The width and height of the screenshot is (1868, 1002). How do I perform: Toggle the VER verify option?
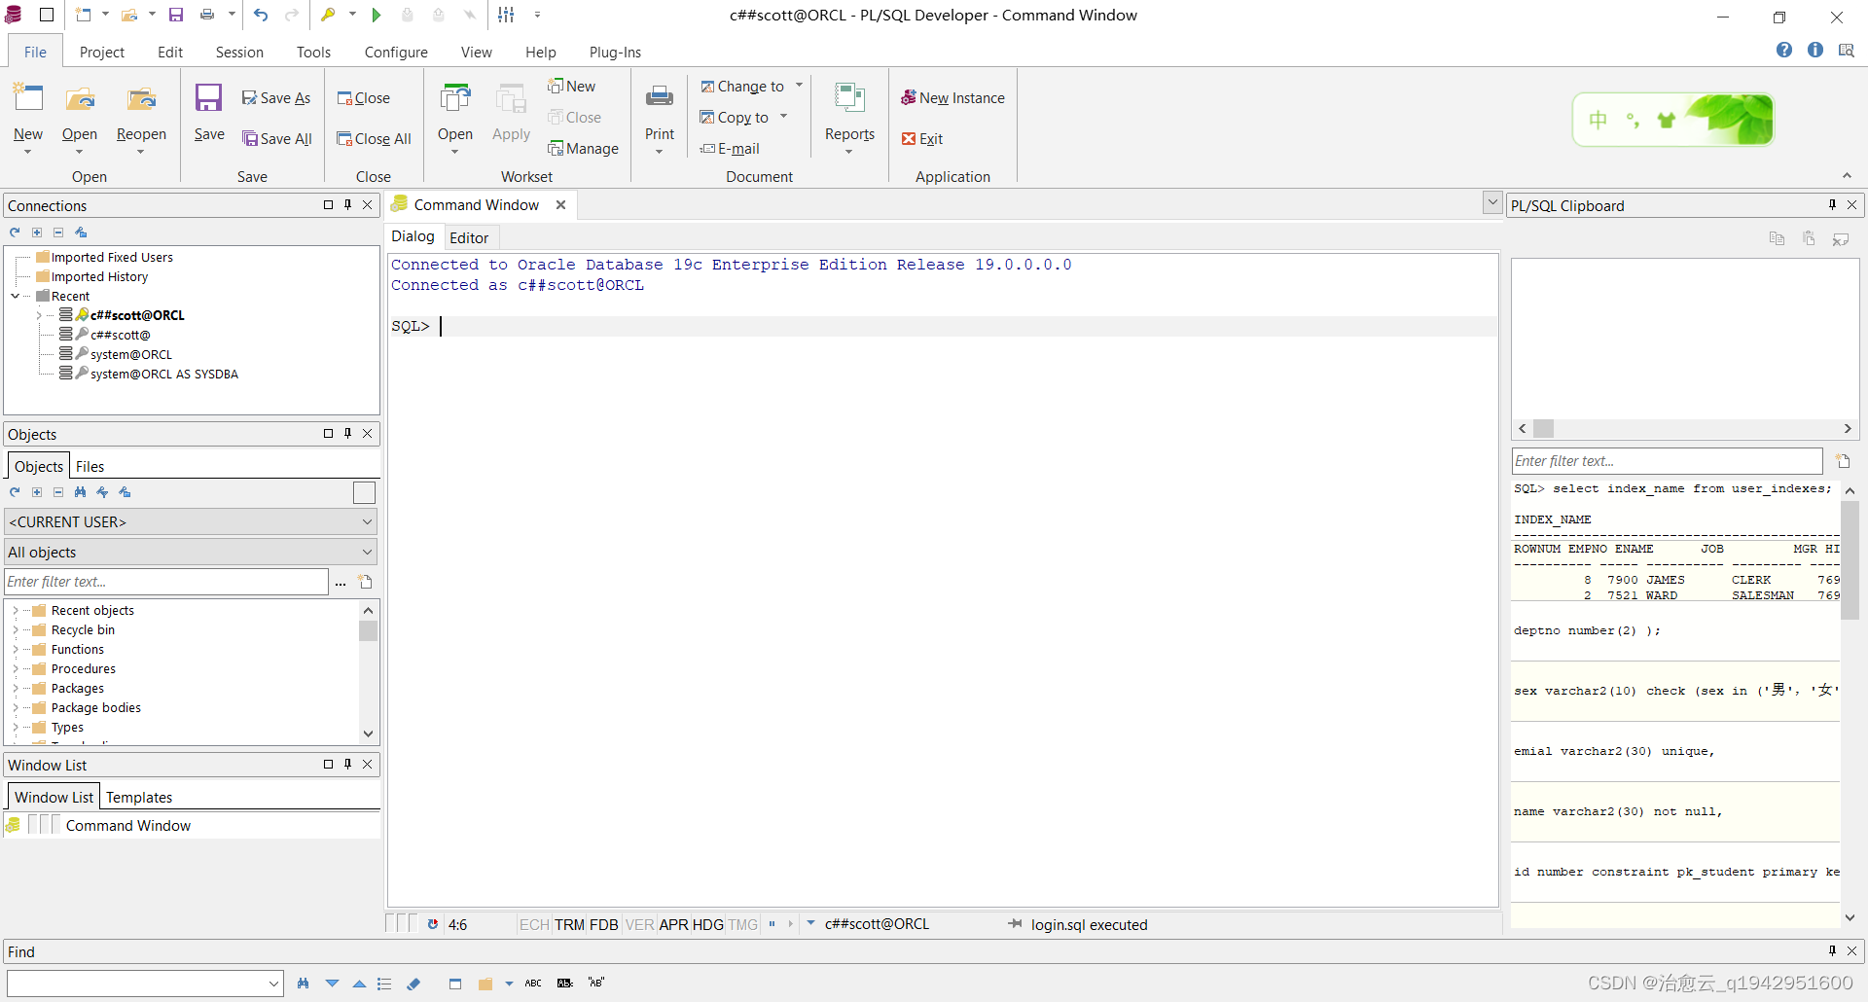pos(639,924)
